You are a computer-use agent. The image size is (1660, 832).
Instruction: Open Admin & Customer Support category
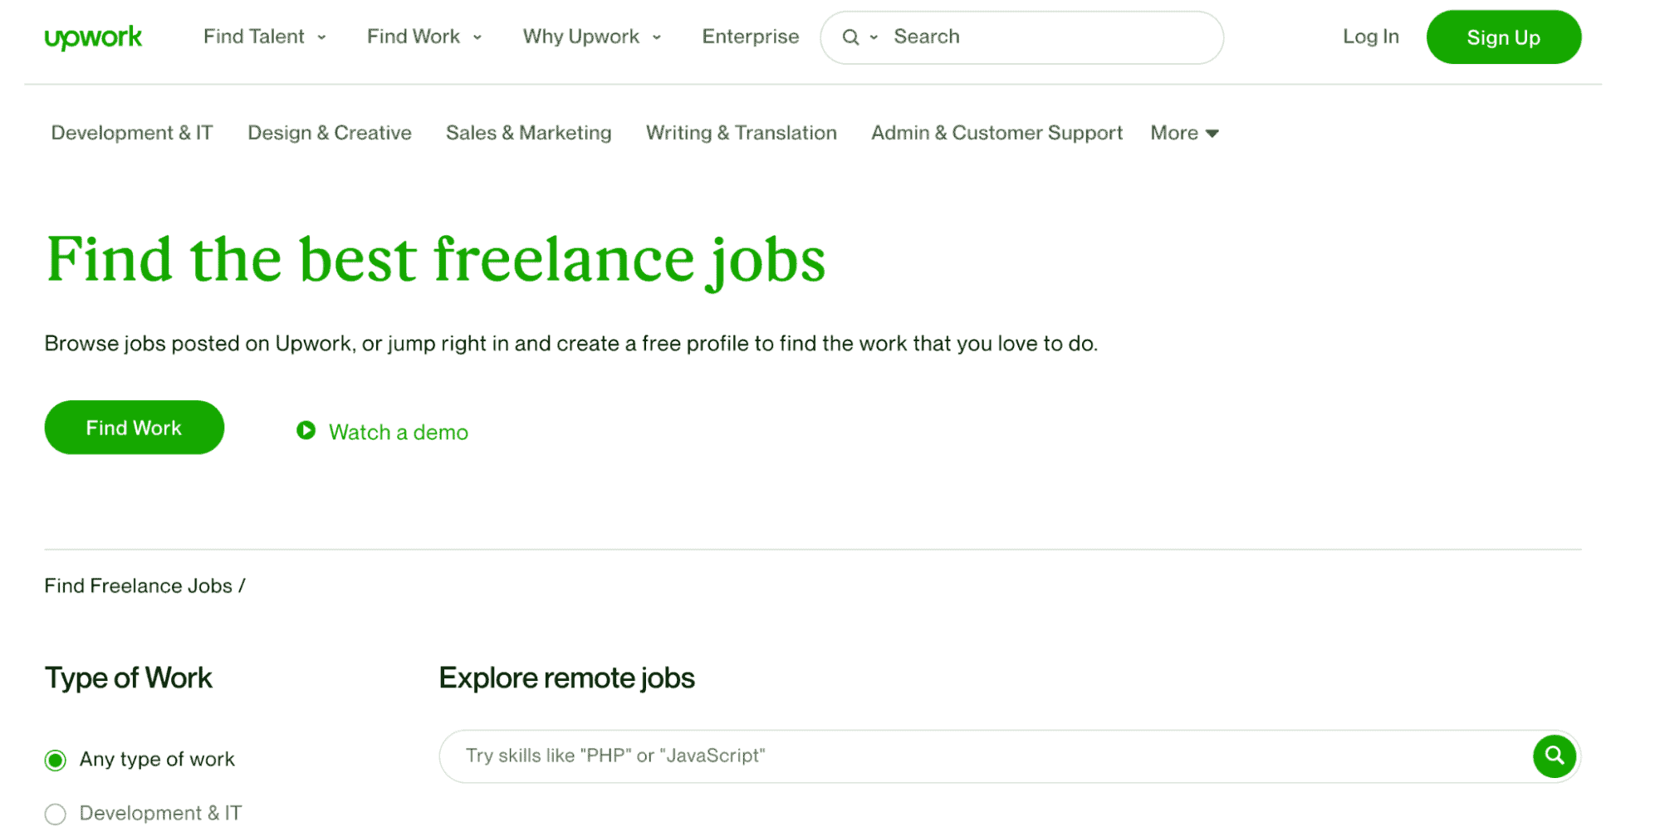pyautogui.click(x=996, y=133)
